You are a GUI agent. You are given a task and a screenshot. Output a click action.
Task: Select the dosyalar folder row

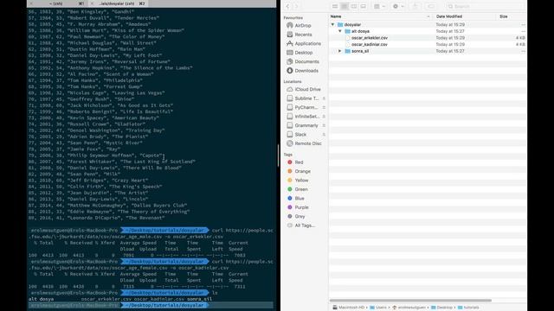click(428, 25)
